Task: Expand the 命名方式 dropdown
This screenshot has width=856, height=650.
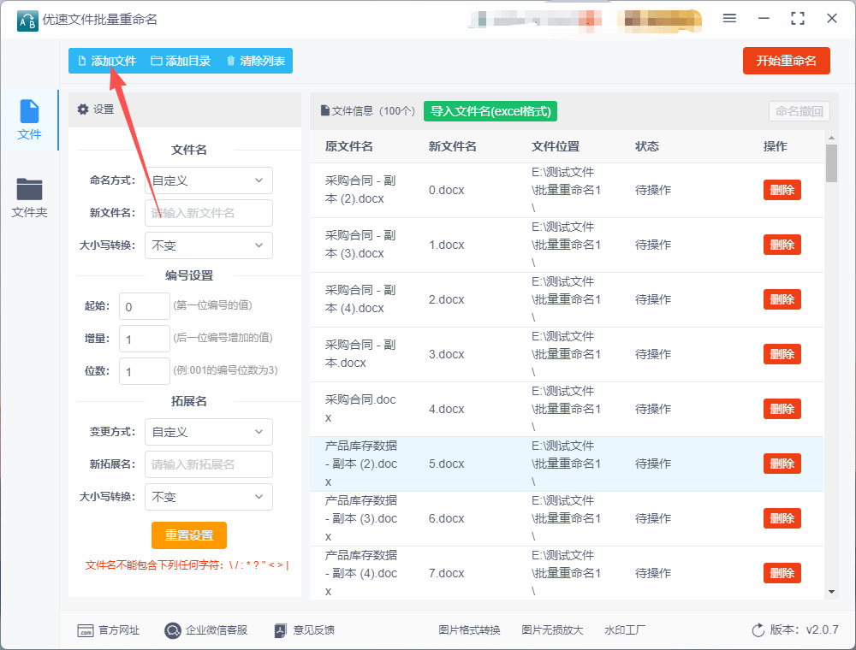Action: click(209, 180)
